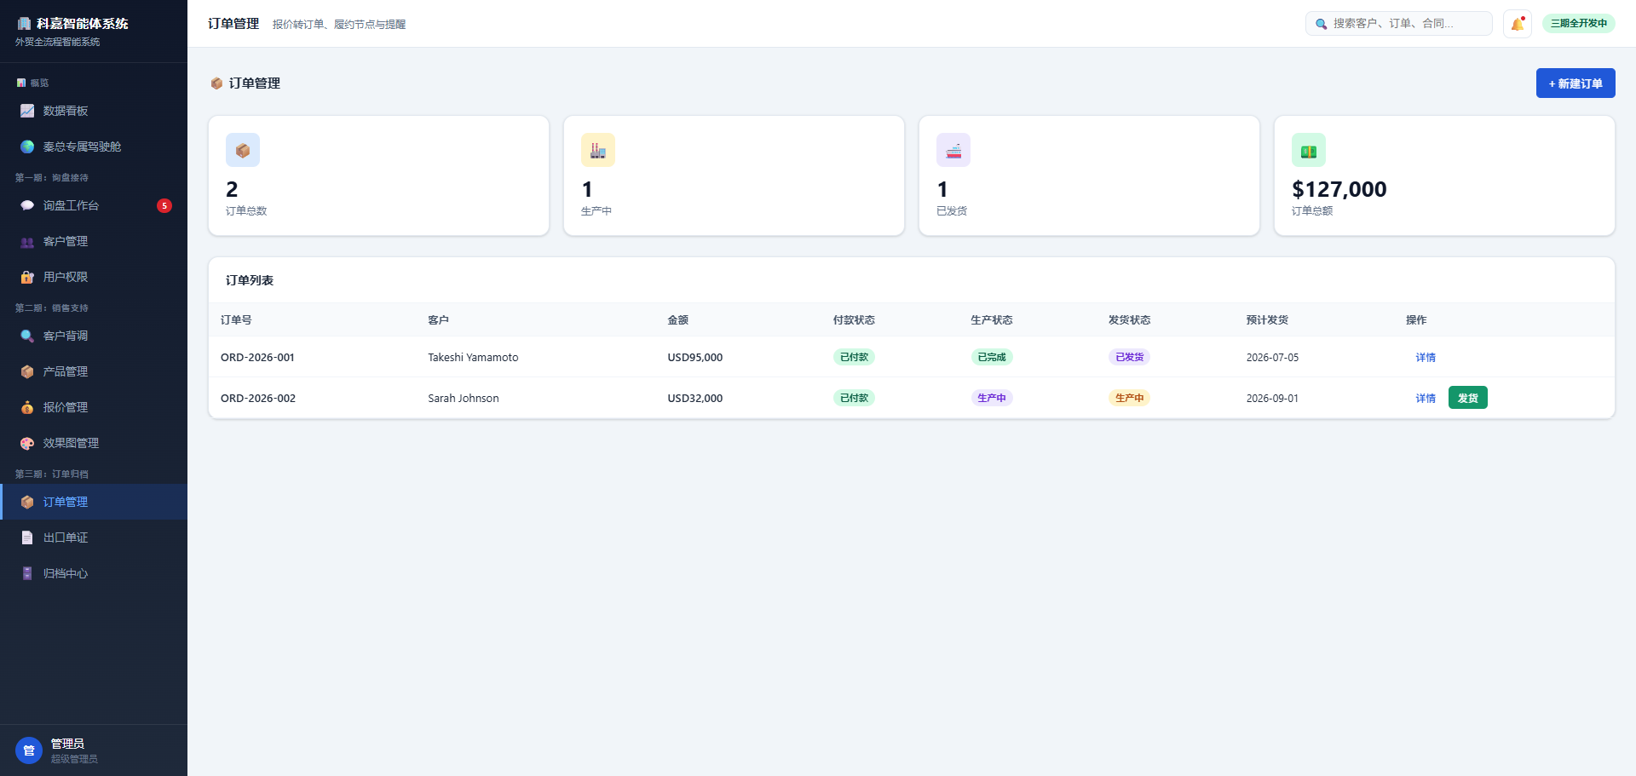Viewport: 1636px width, 776px height.
Task: Click the 报价管理 money bag icon
Action: 27,407
